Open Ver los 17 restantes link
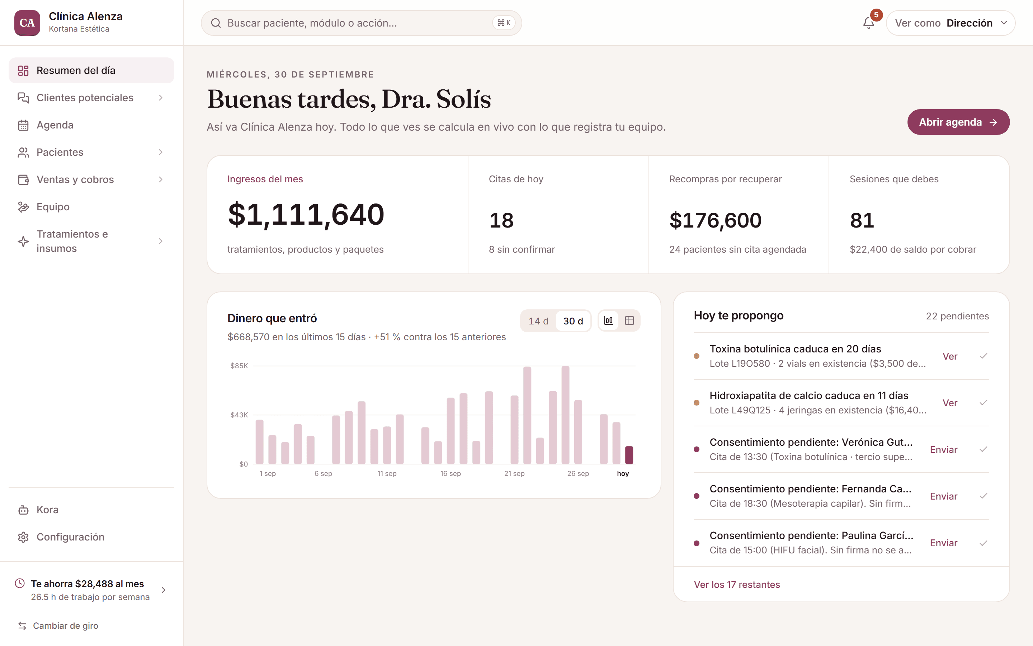 pyautogui.click(x=737, y=585)
